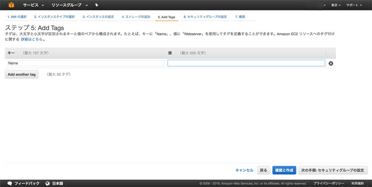Click the pin shortcut icon in header
Image resolution: width=372 pixels, height=187 pixels.
point(97,5)
